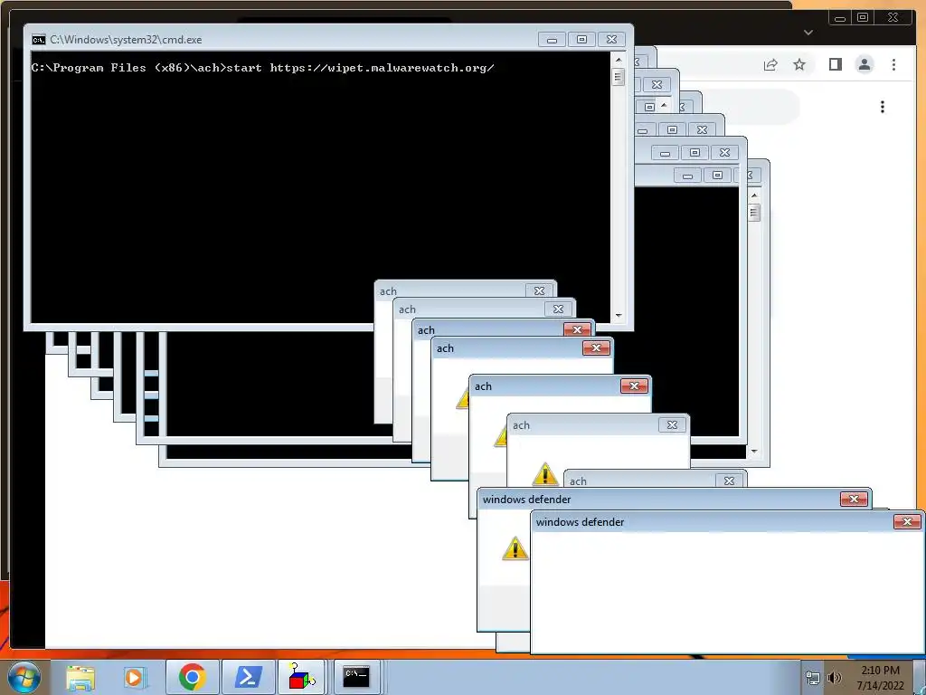Open the volume speaker tray icon
926x695 pixels.
coord(835,679)
